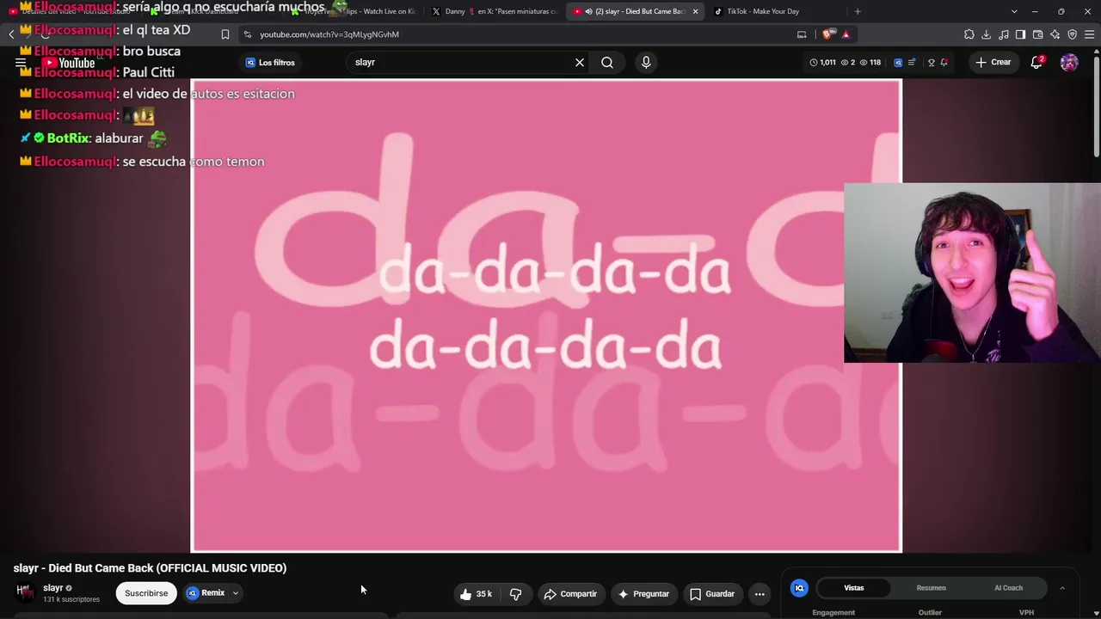Click the Suscribirse button

(x=146, y=593)
